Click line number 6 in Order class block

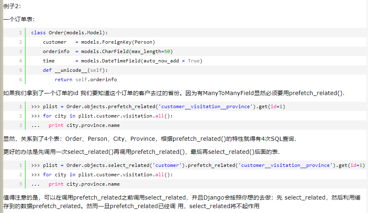pyautogui.click(x=21, y=80)
